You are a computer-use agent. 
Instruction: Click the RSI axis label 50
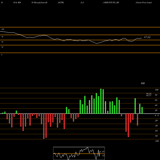click(2, 42)
